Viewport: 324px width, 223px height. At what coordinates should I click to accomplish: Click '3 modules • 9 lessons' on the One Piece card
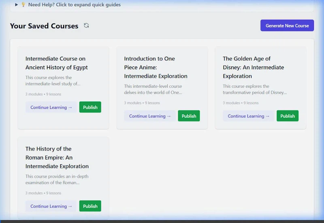point(142,103)
